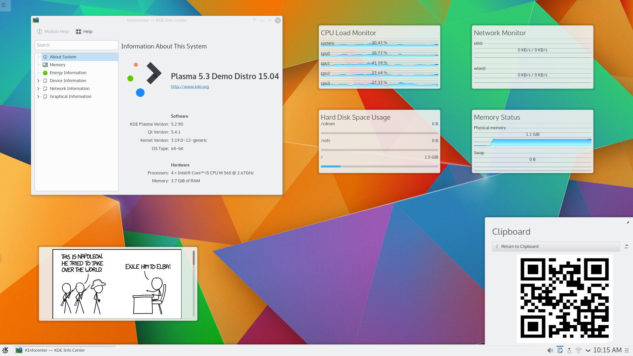Expand the Network Information tree node
This screenshot has height=356, width=633.
(x=38, y=89)
